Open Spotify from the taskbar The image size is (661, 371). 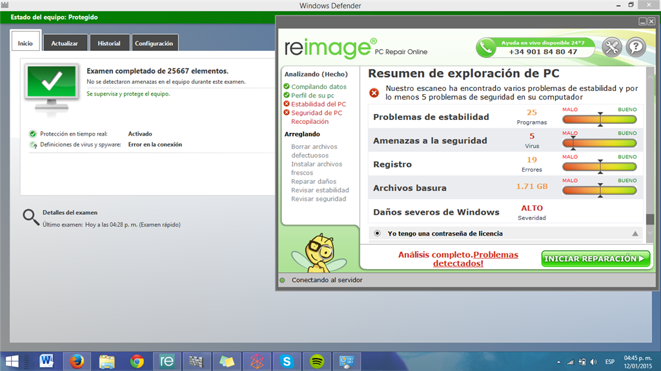(317, 361)
